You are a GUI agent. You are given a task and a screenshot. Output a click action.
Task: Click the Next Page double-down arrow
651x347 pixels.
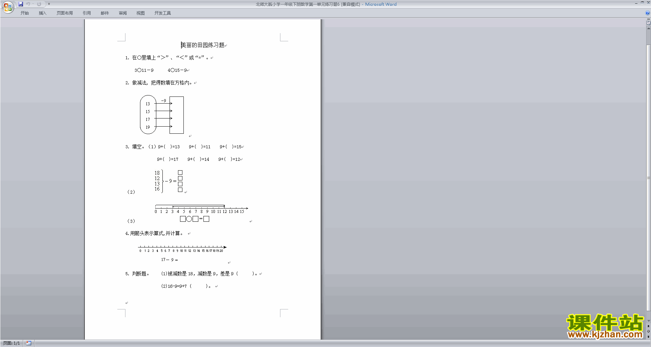click(648, 337)
